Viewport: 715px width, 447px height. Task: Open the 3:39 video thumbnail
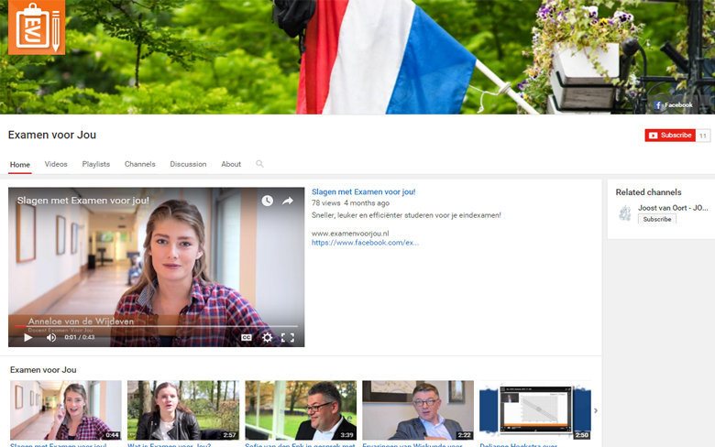[x=301, y=410]
